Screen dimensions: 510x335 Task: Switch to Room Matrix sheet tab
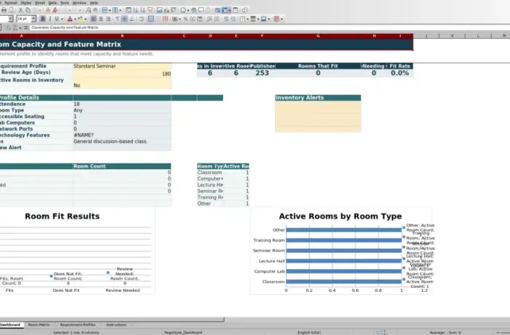(39, 325)
